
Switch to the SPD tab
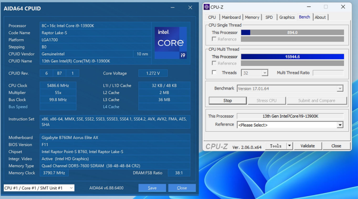pyautogui.click(x=269, y=17)
